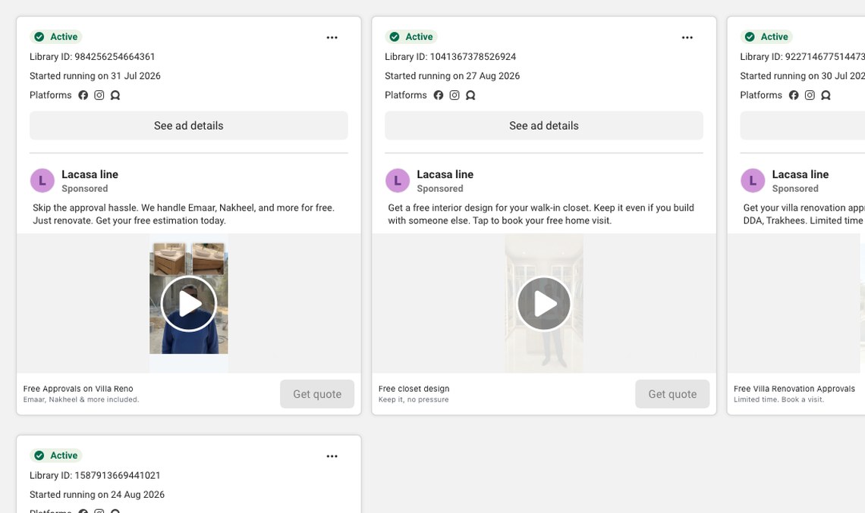Open the three-dot menu on ad 984256254664361
The width and height of the screenshot is (865, 513).
(x=332, y=37)
